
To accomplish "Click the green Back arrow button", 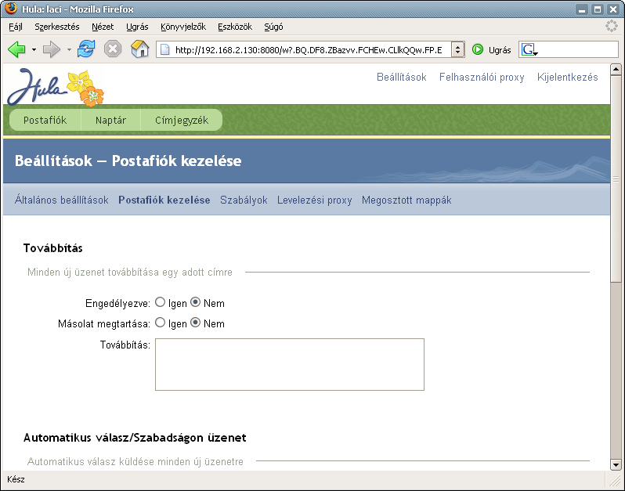I will tap(16, 50).
